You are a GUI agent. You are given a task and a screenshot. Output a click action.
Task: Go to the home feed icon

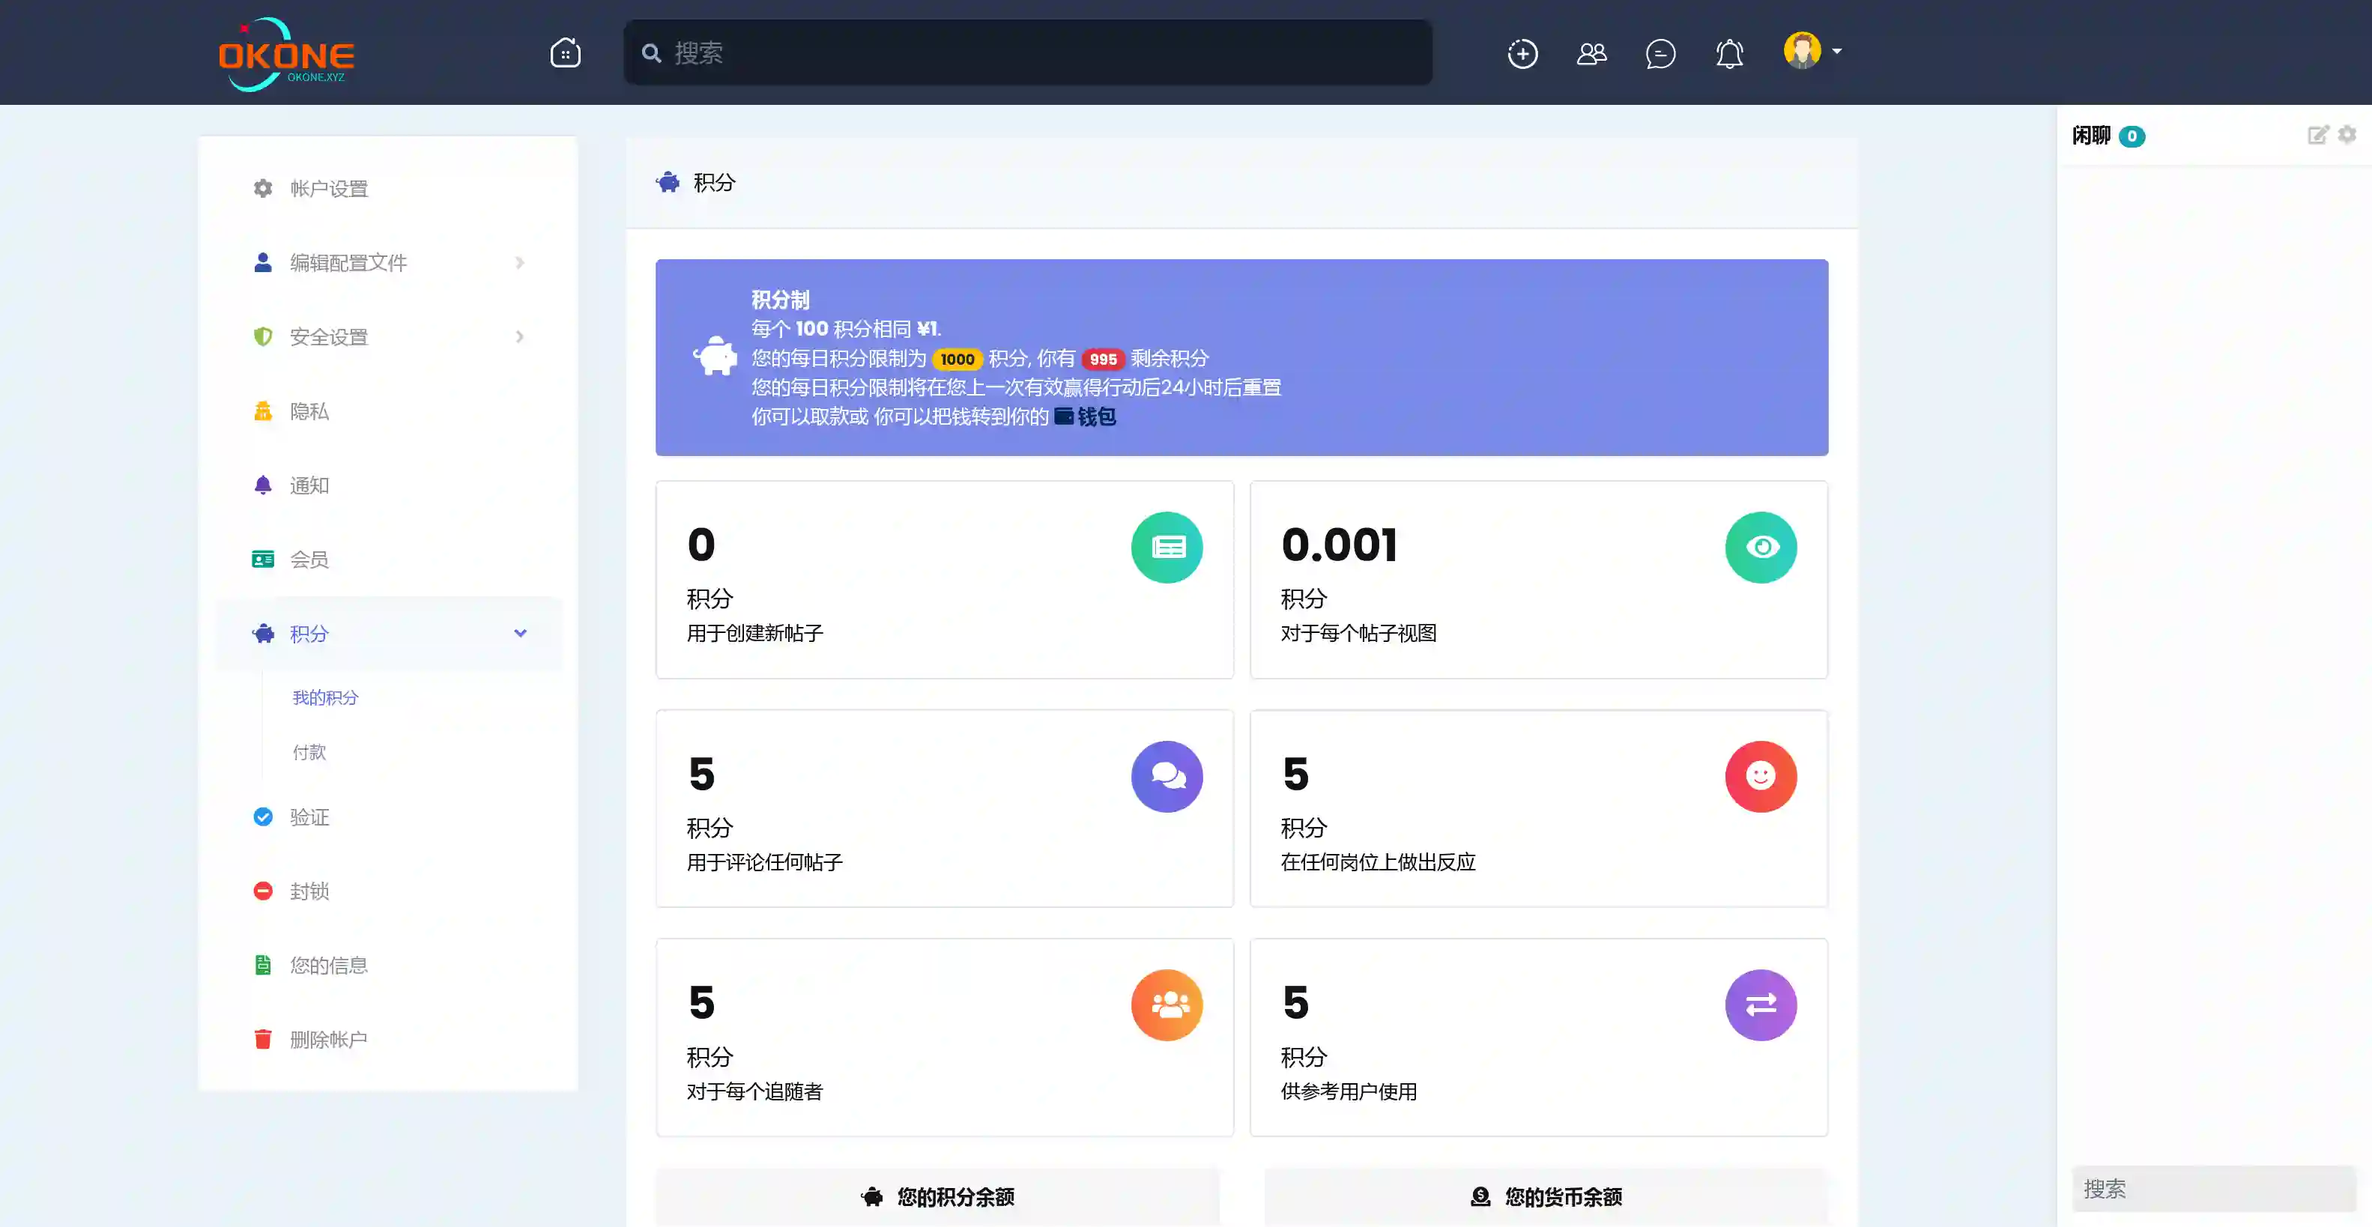pyautogui.click(x=566, y=52)
